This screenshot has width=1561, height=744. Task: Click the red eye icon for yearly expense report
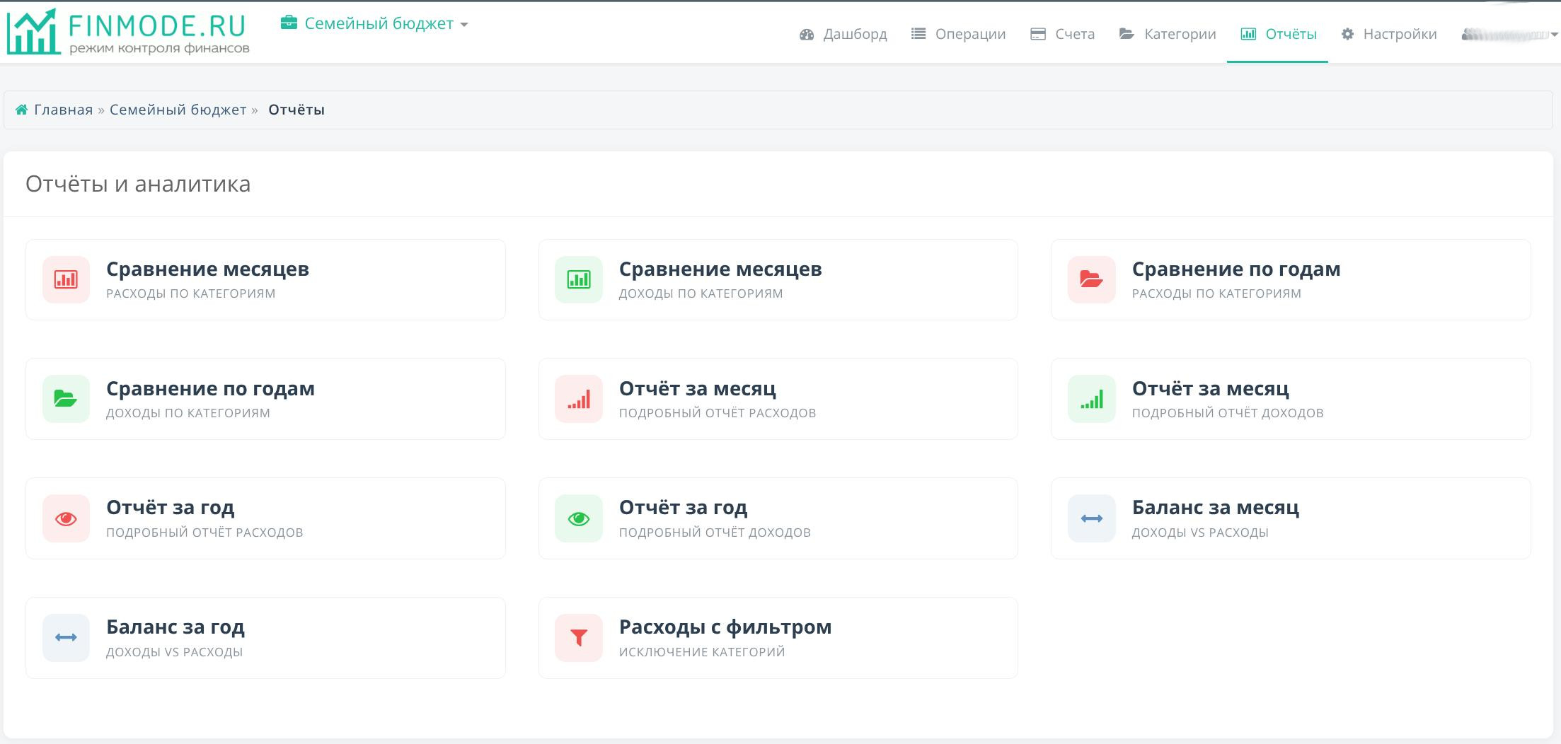tap(66, 518)
